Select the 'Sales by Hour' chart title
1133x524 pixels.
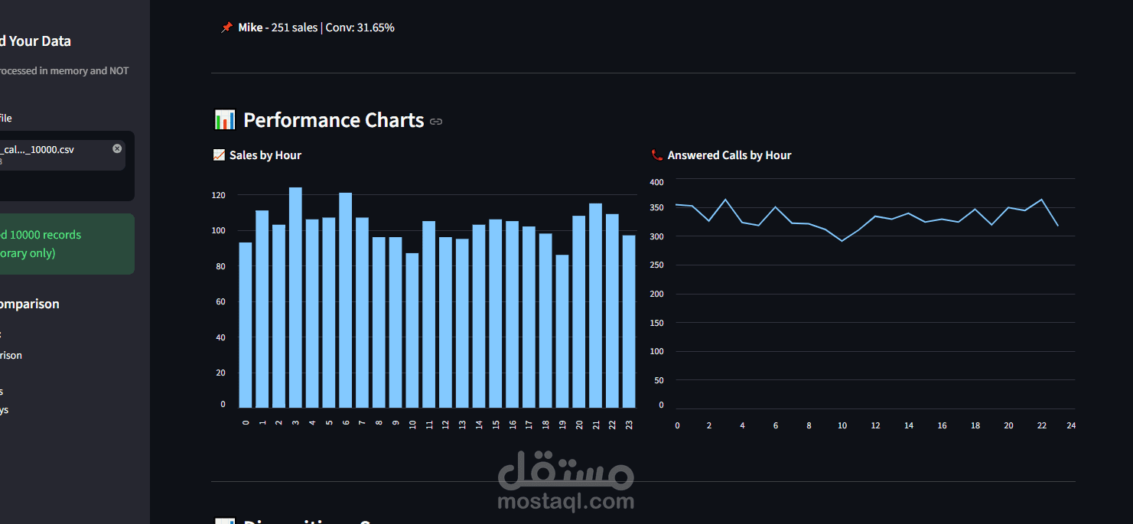[265, 155]
